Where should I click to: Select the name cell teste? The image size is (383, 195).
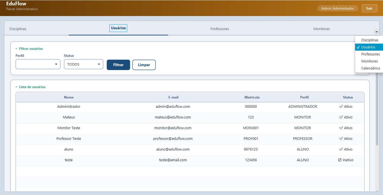click(x=69, y=160)
